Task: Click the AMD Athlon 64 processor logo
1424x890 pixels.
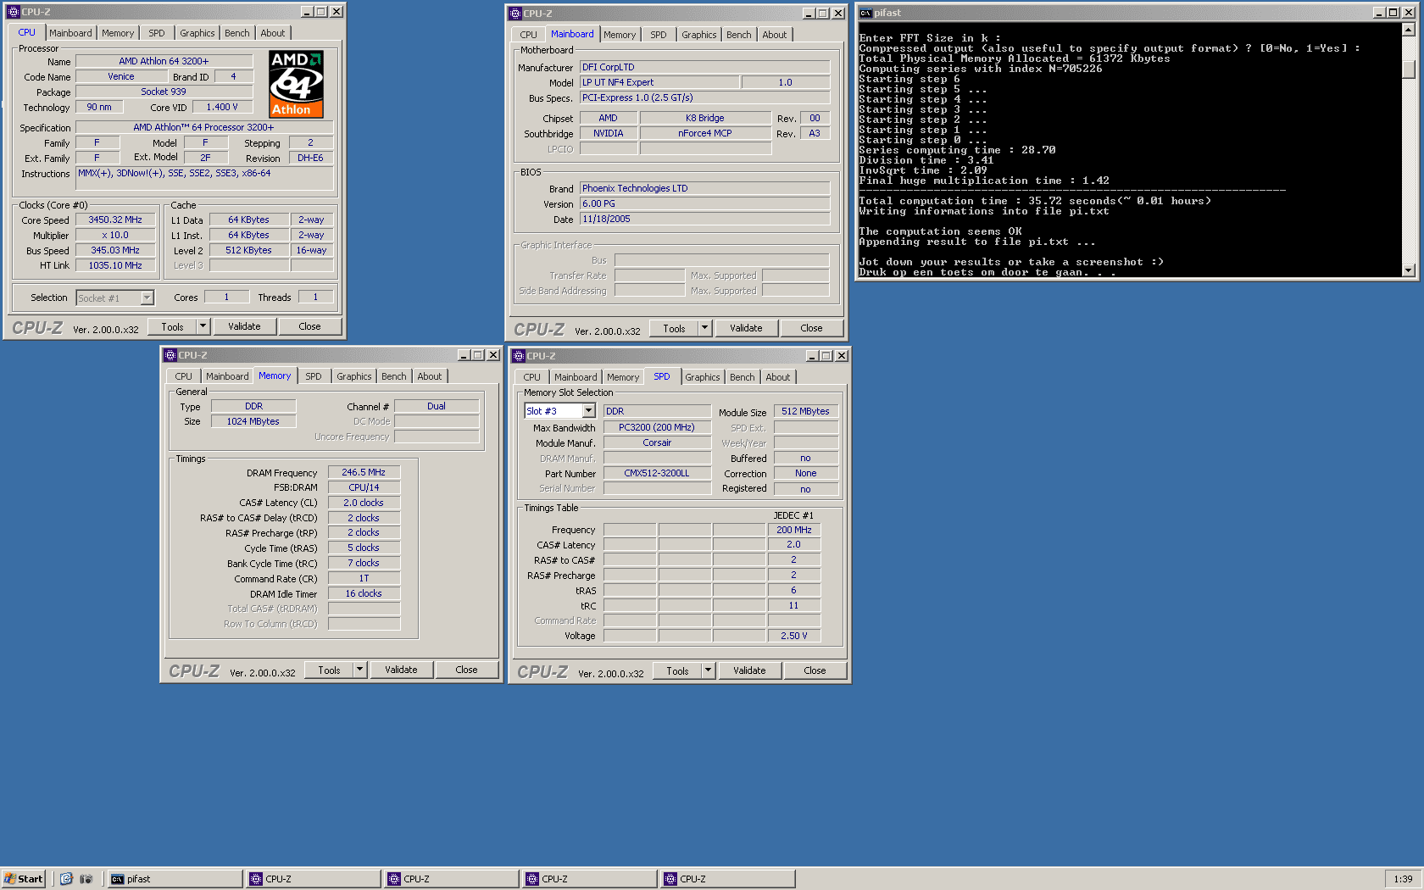Action: tap(296, 84)
